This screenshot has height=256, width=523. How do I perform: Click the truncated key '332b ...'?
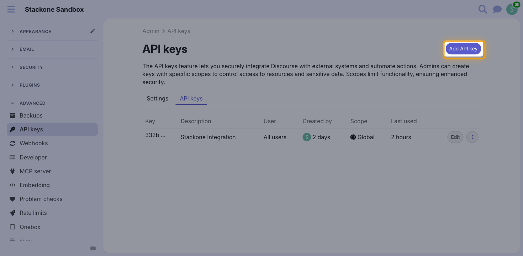pos(155,135)
